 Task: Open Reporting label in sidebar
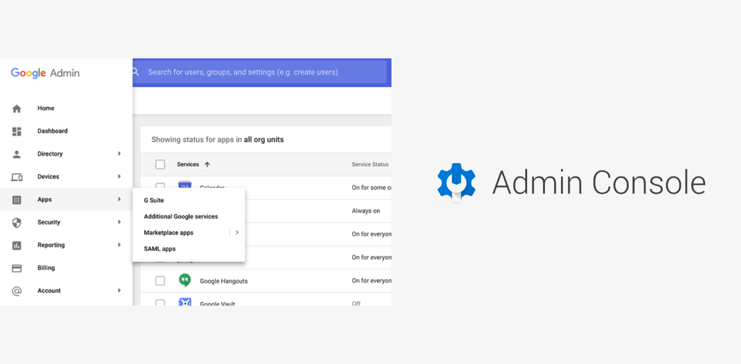51,245
